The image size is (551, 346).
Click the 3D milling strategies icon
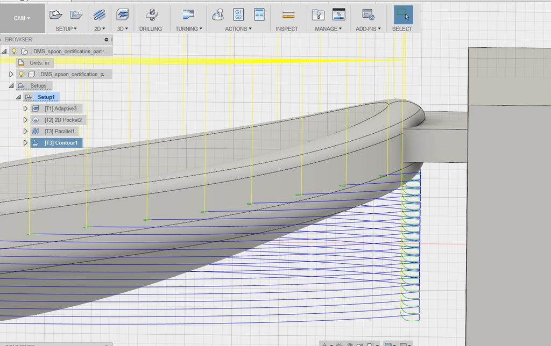tap(123, 15)
